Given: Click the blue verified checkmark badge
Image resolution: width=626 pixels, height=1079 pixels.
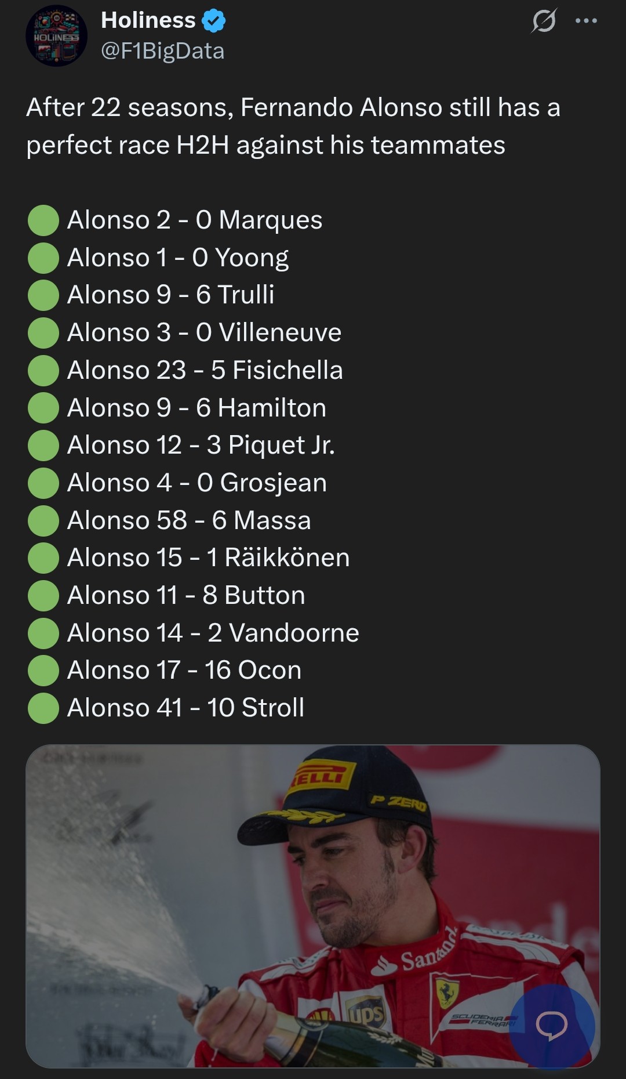Looking at the screenshot, I should [213, 21].
